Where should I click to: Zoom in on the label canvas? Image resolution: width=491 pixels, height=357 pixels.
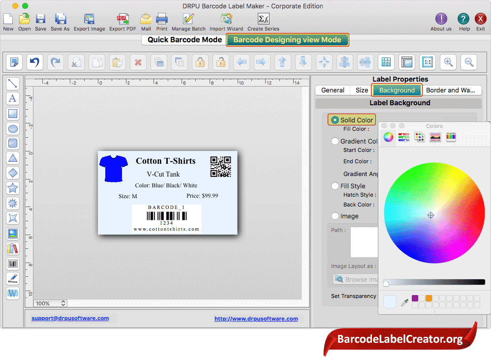(448, 62)
